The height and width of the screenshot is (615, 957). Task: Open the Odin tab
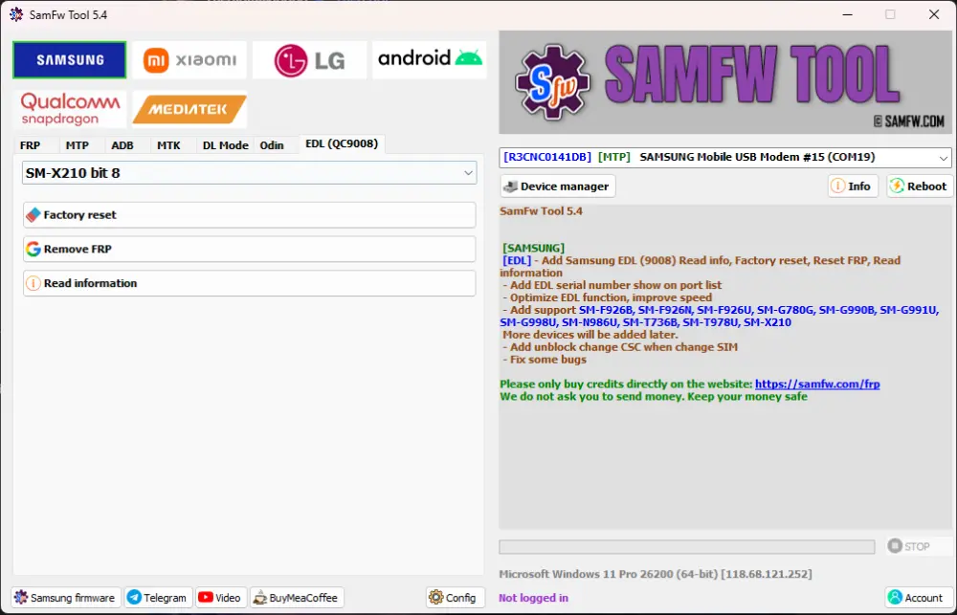[272, 145]
